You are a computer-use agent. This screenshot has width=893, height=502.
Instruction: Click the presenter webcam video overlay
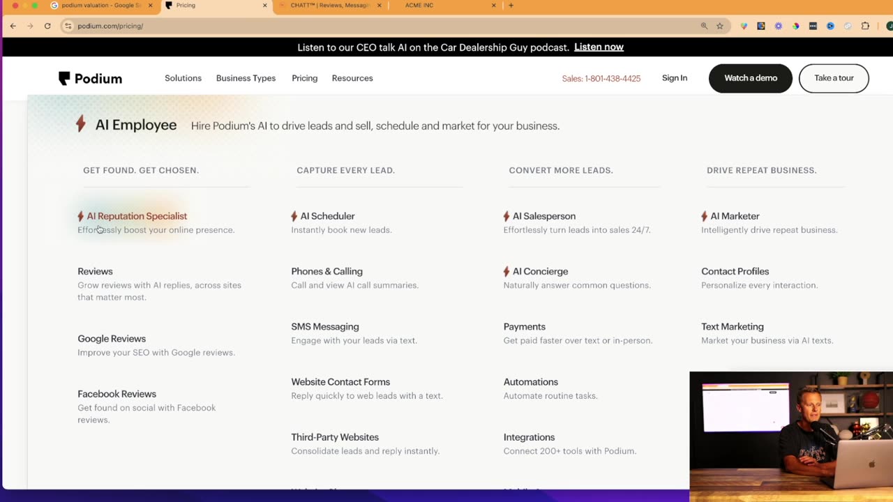[x=791, y=436]
